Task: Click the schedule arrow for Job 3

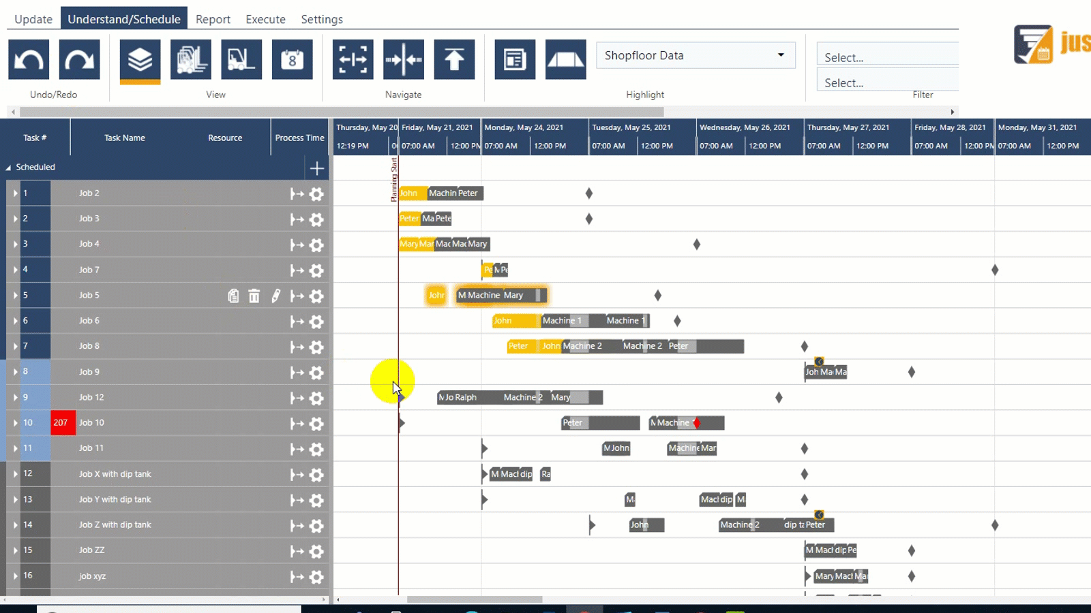Action: tap(297, 219)
